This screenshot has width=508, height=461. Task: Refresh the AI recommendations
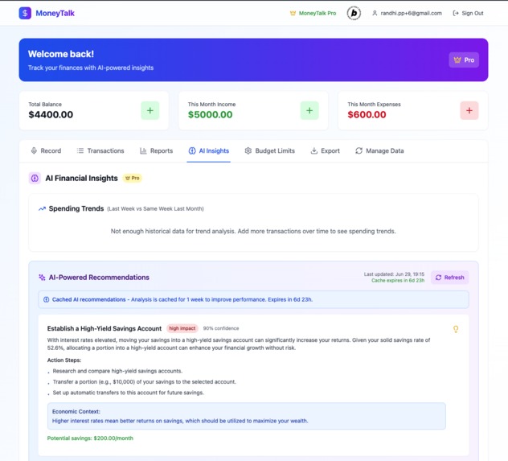(x=449, y=278)
